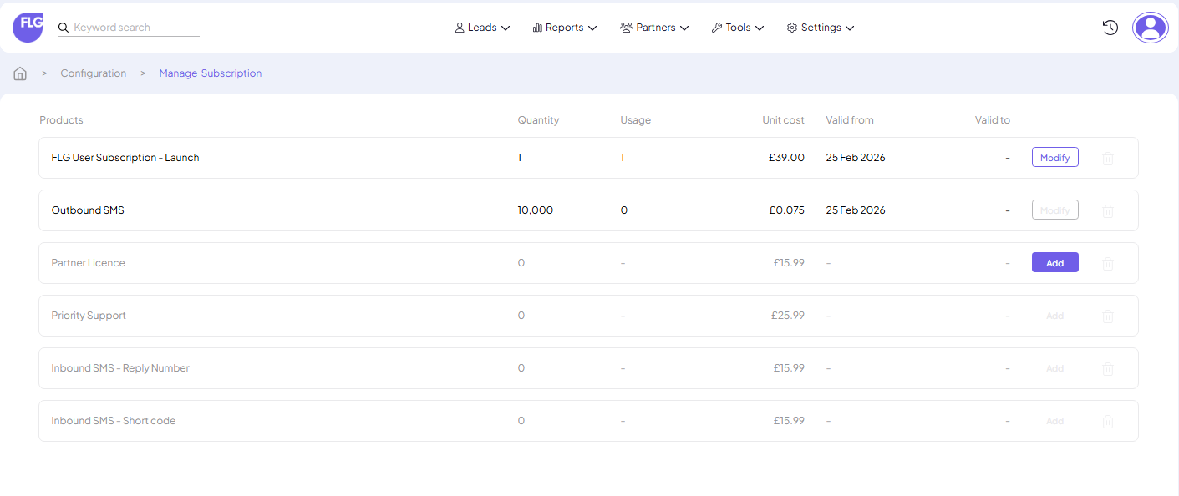Open the Settings menu

[820, 27]
